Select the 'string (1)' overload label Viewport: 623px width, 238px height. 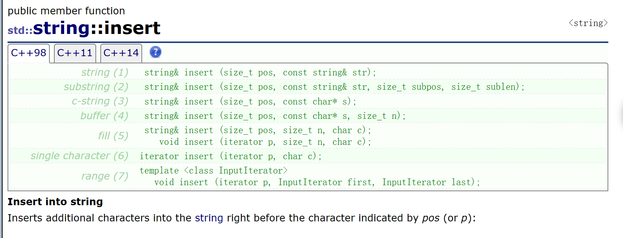[x=105, y=72]
